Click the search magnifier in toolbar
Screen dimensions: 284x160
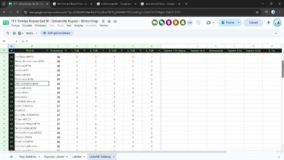coord(8,33)
